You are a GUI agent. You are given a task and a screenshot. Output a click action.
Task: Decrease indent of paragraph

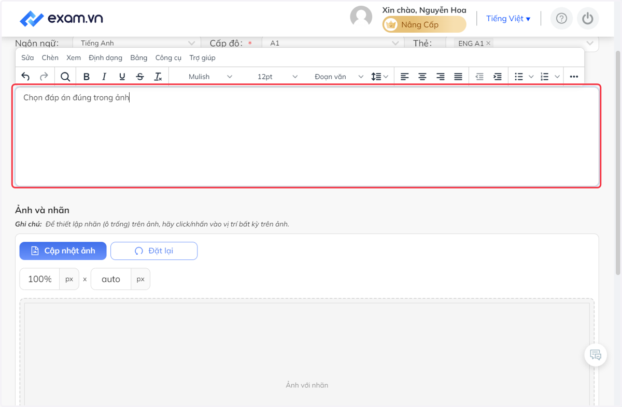coord(479,77)
